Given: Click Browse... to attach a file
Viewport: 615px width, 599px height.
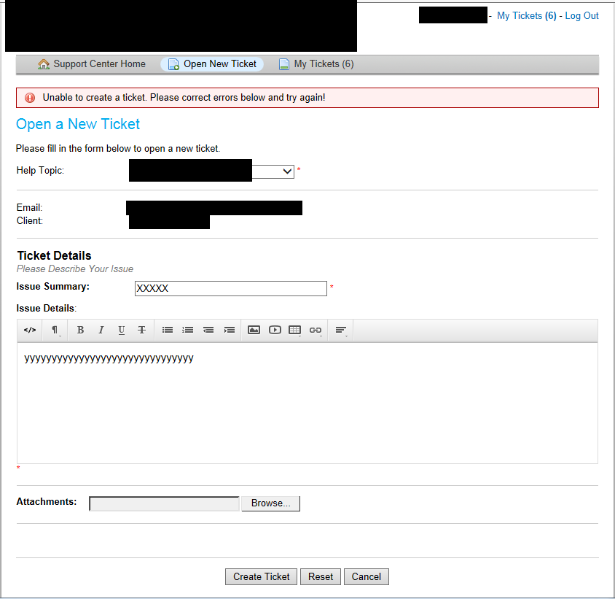Looking at the screenshot, I should tap(270, 503).
